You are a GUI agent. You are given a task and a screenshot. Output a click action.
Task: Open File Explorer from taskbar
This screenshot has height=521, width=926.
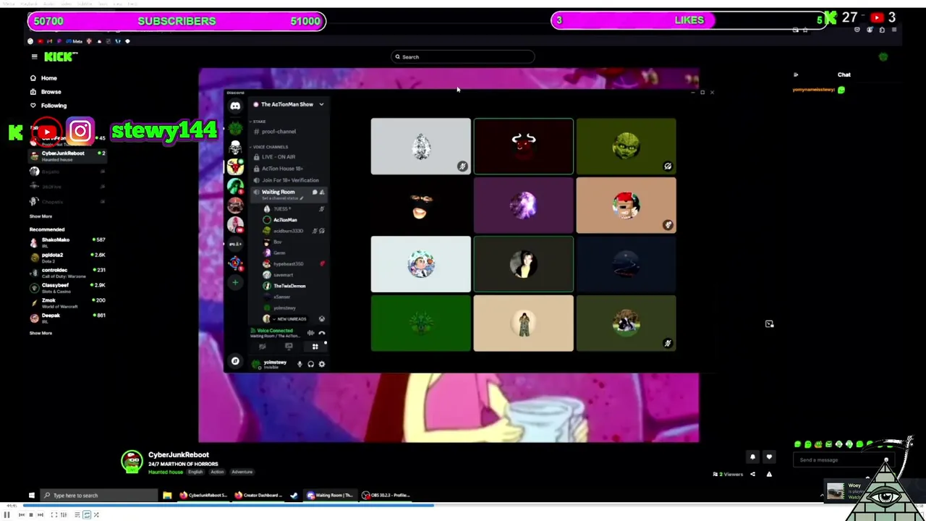(x=167, y=496)
